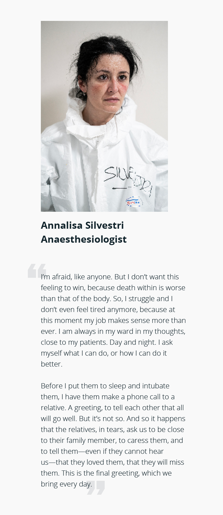Screen dimensions: 223x515
Task: Click the last line "bring every day."
Action: click(66, 484)
